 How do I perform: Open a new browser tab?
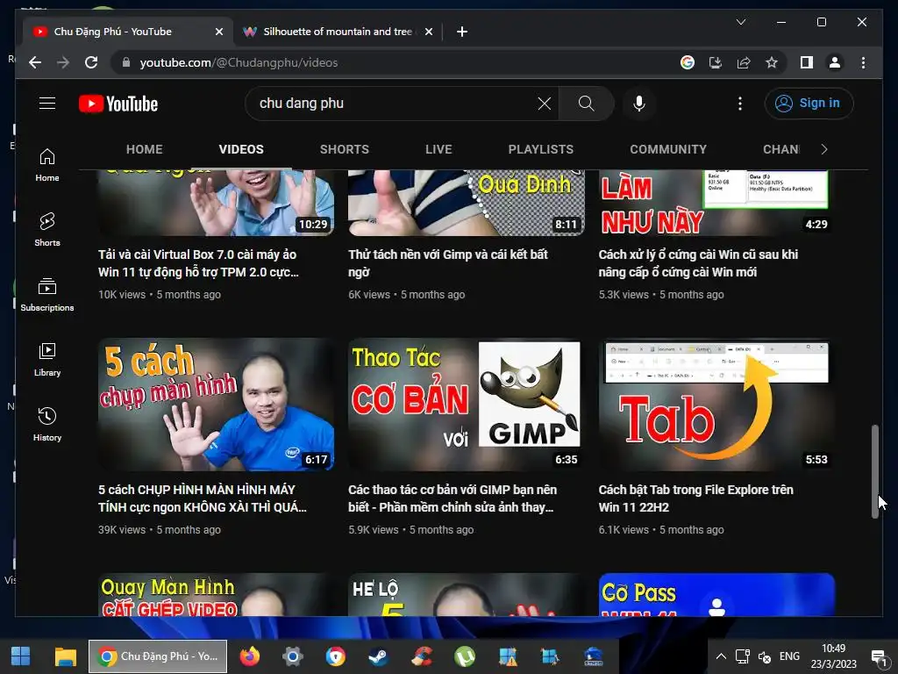[462, 32]
